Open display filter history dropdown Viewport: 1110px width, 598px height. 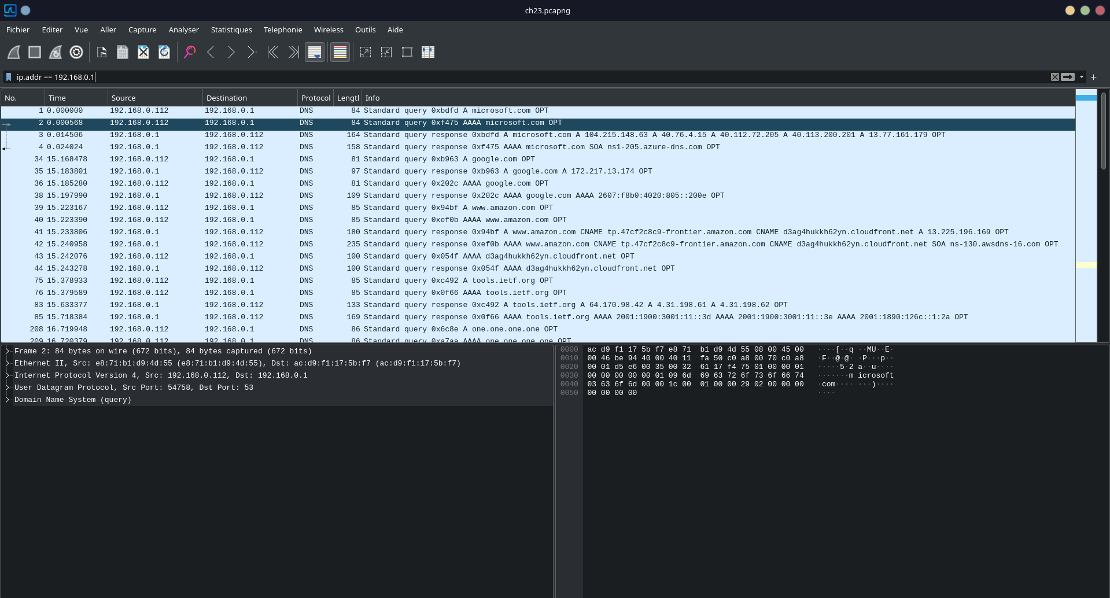(x=1081, y=77)
